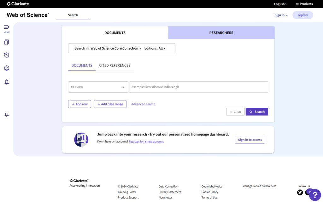Switch to the Cited References tab

coord(115,66)
